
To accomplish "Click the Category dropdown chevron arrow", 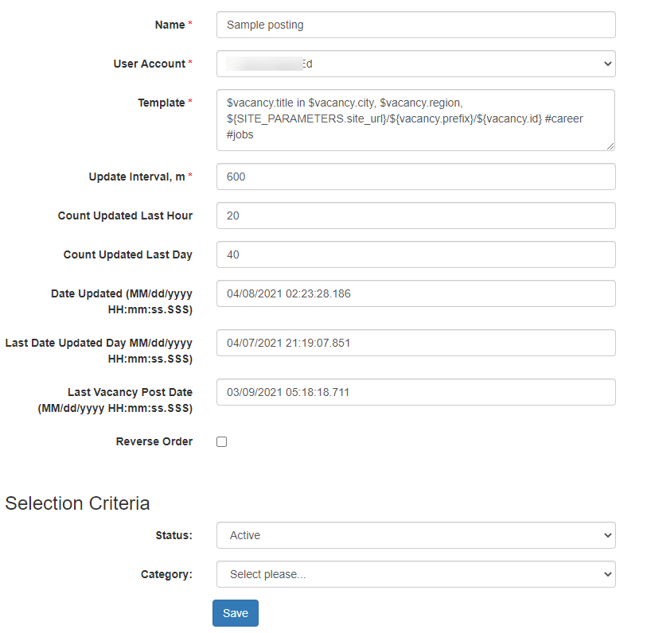I will click(607, 574).
